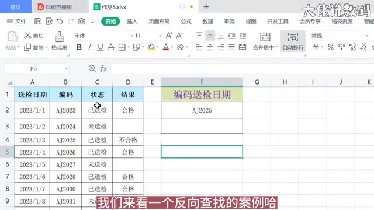Expand the Name Box dropdown arrow
374x210 pixels.
[66, 69]
